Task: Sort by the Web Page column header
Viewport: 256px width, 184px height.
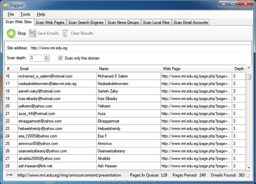Action: (x=196, y=68)
